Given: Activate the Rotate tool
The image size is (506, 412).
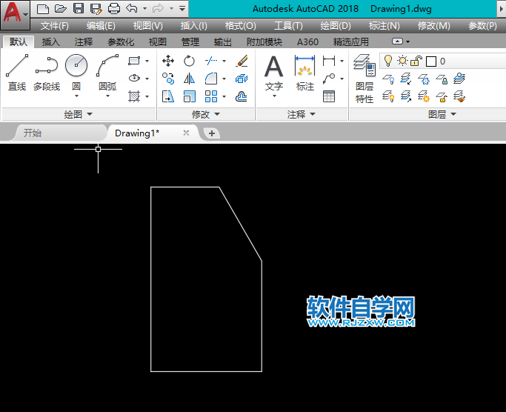Looking at the screenshot, I should 189,61.
